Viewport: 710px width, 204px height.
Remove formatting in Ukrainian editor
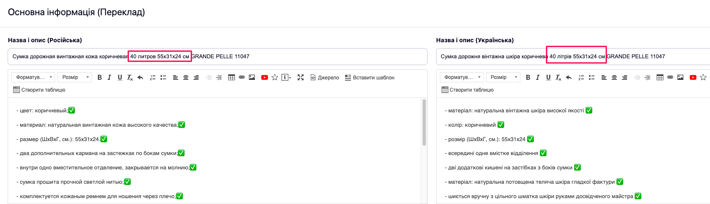point(558,77)
